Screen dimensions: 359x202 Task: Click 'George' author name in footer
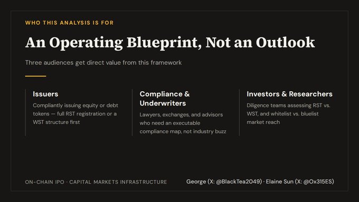pyautogui.click(x=196, y=181)
